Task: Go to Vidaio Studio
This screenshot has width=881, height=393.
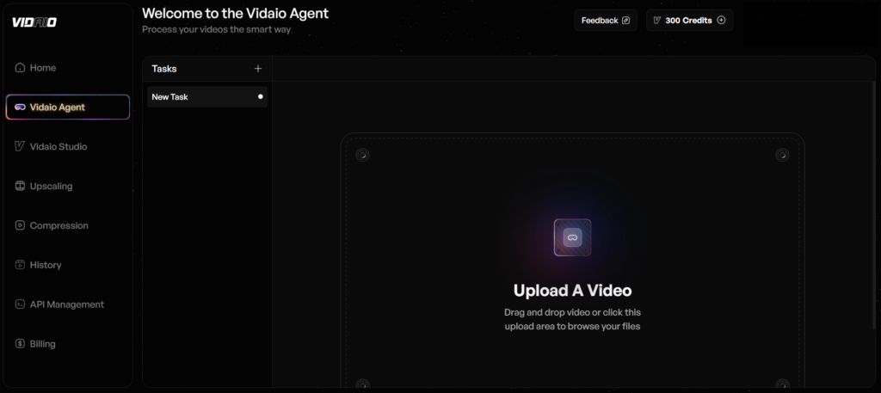Action: tap(67, 146)
